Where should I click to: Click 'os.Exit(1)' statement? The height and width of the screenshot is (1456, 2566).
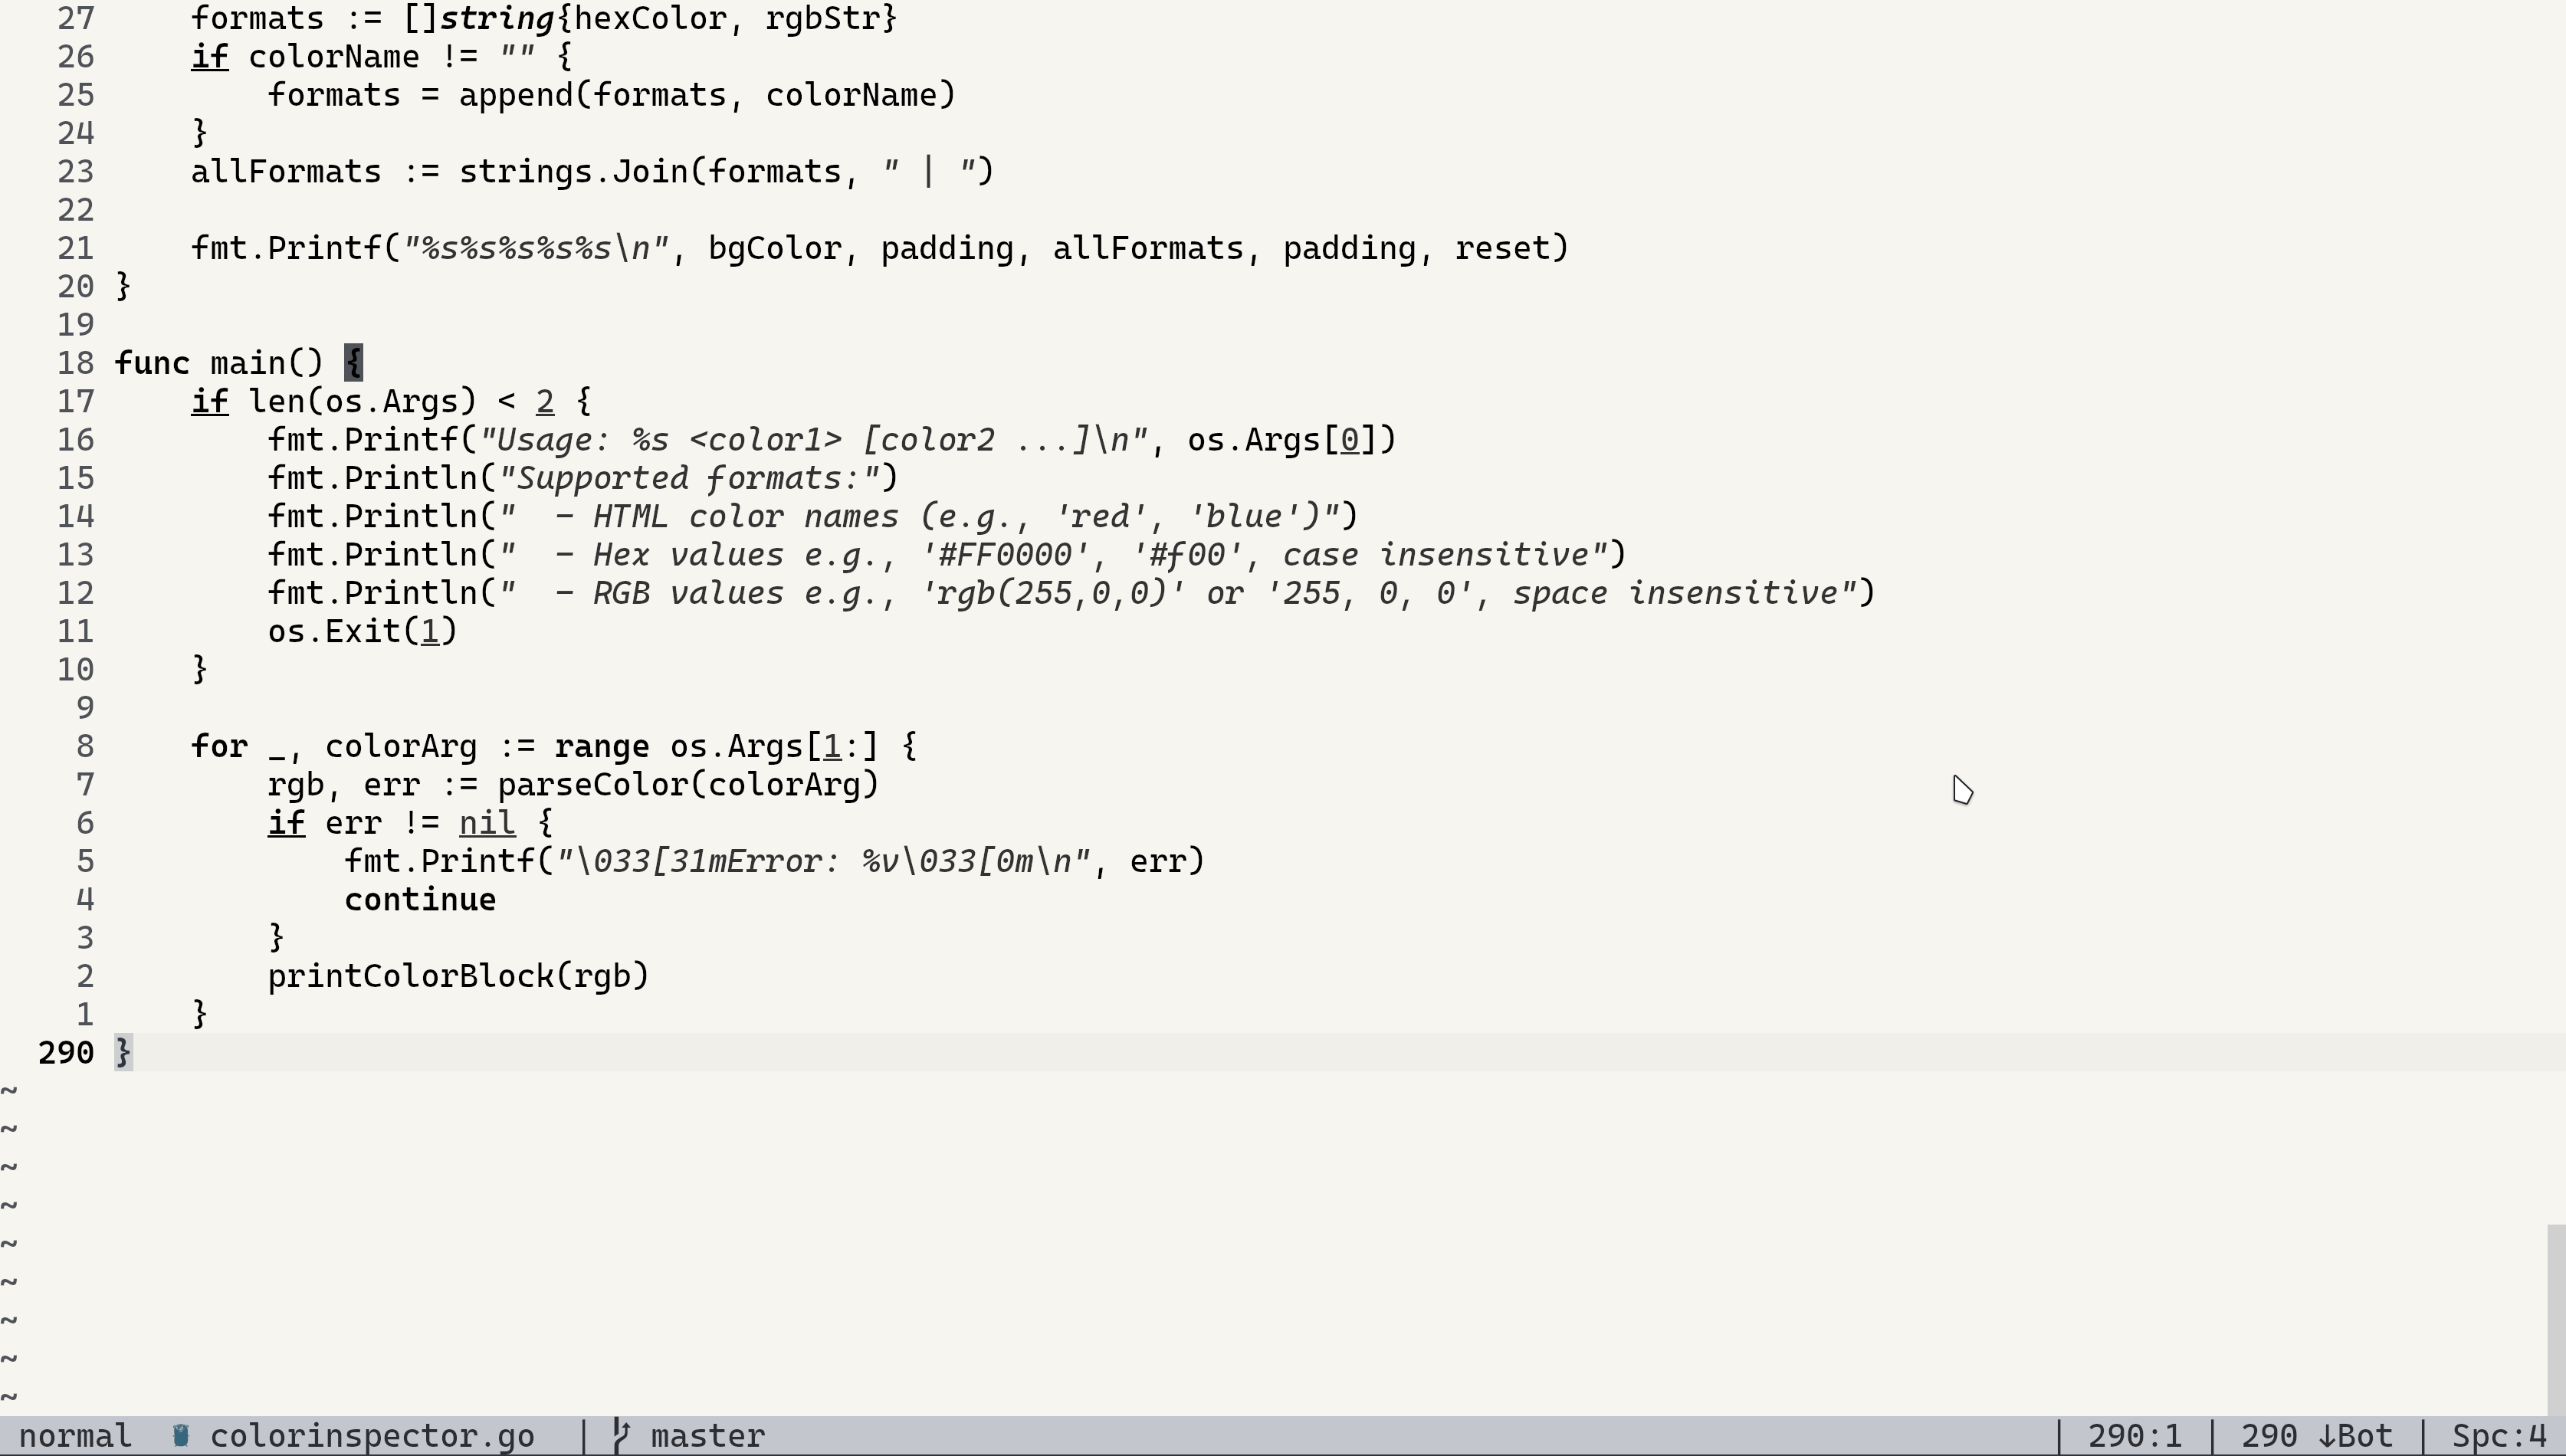[x=362, y=631]
